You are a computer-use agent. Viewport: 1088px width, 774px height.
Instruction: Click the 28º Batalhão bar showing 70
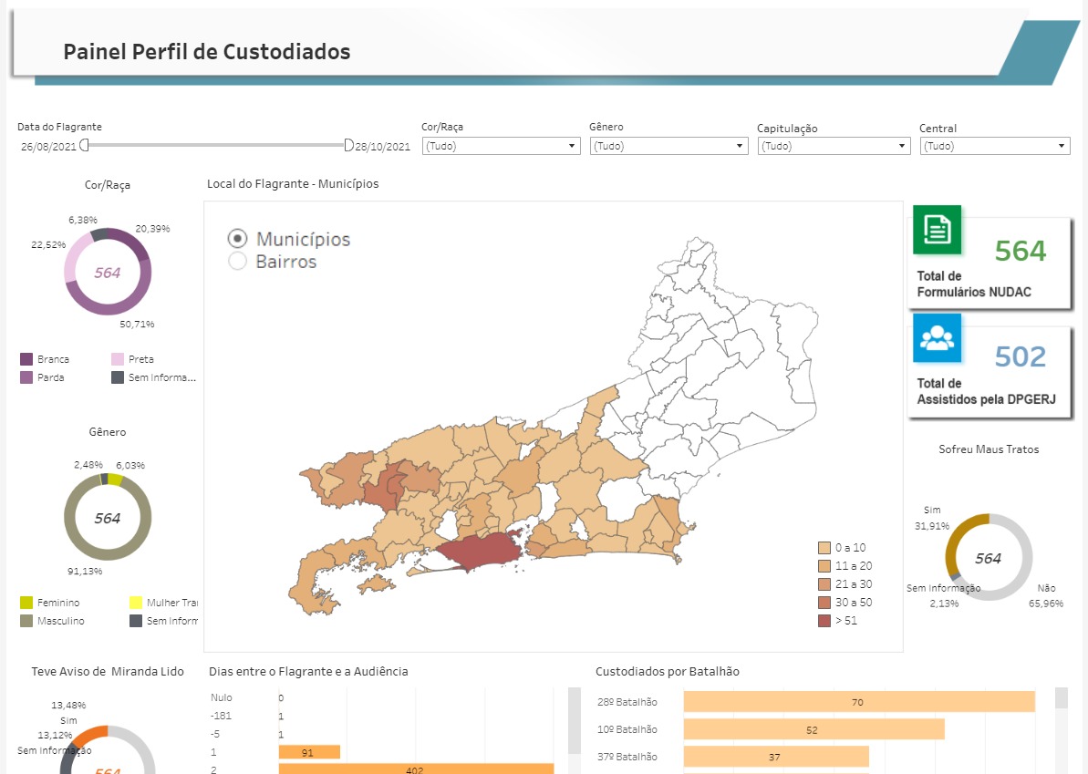[858, 702]
